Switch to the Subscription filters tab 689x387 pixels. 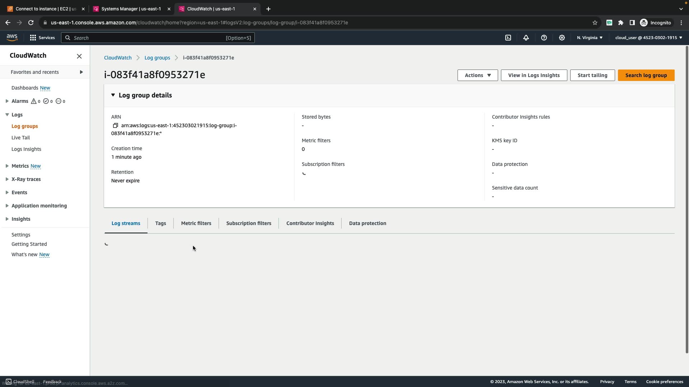coord(248,223)
